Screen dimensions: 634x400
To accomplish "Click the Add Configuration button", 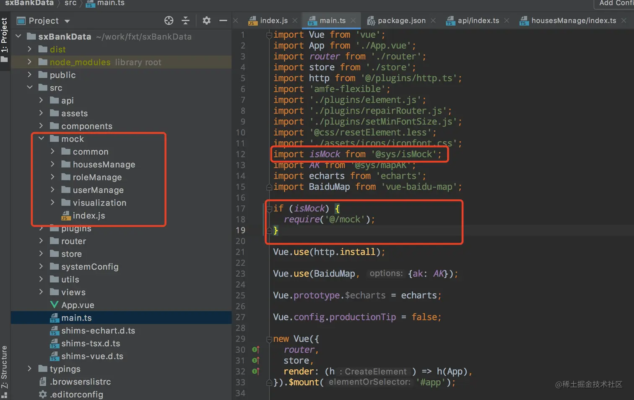I will [615, 3].
